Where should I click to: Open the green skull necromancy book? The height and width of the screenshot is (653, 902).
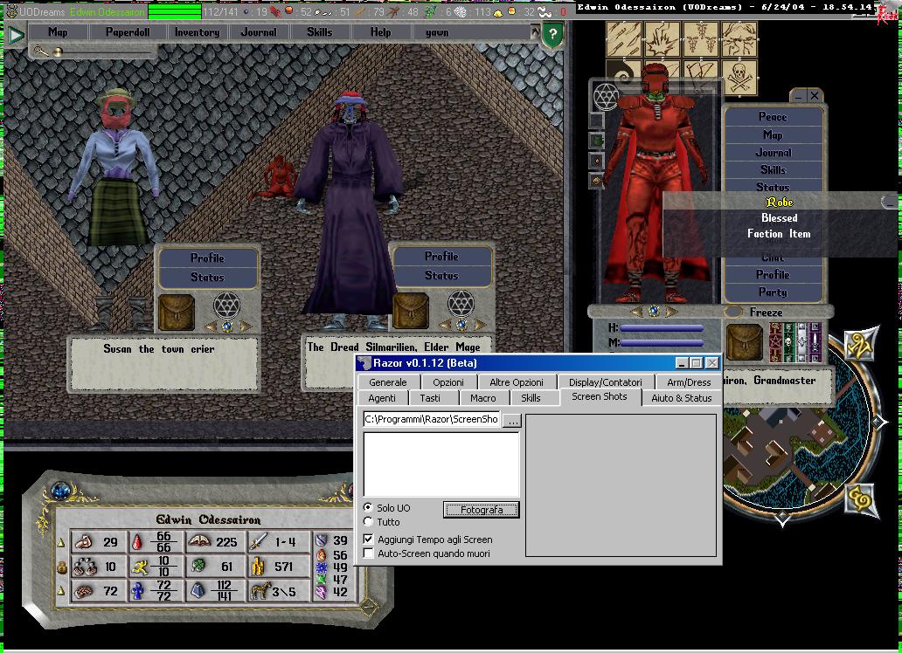point(788,342)
